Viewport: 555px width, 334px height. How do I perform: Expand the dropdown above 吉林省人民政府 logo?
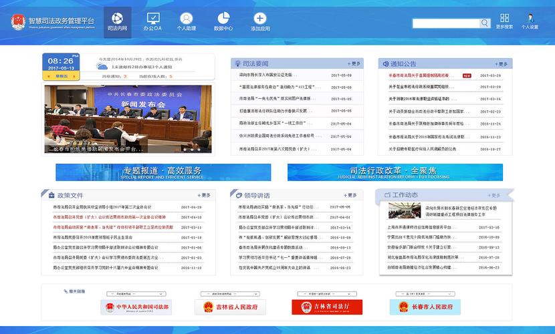tap(229, 293)
